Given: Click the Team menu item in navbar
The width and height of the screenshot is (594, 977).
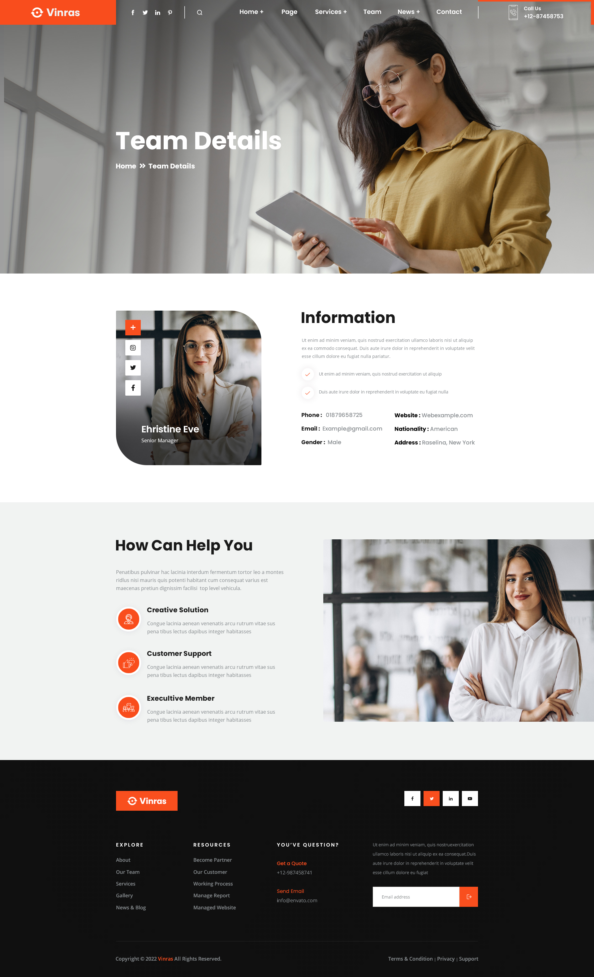Looking at the screenshot, I should pyautogui.click(x=372, y=12).
